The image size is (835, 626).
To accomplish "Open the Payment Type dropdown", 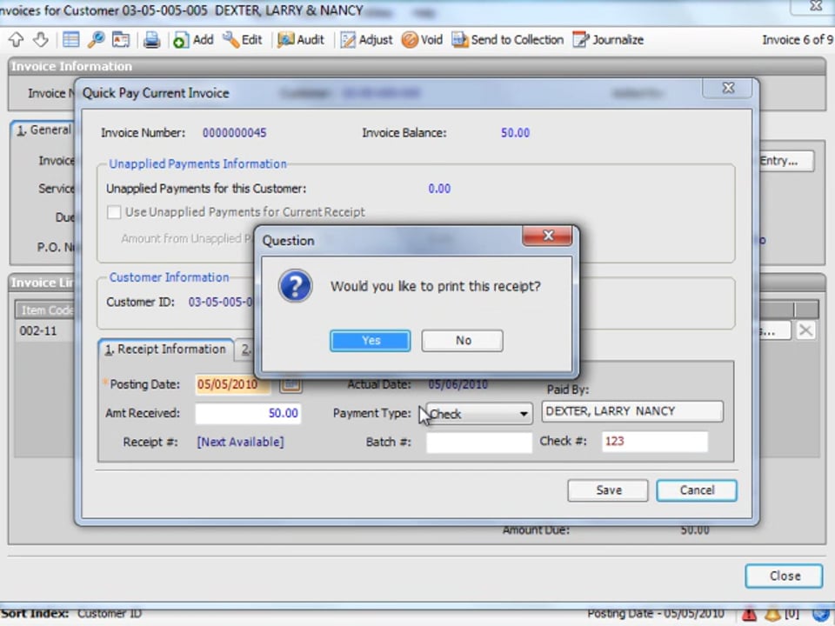I will pos(524,414).
